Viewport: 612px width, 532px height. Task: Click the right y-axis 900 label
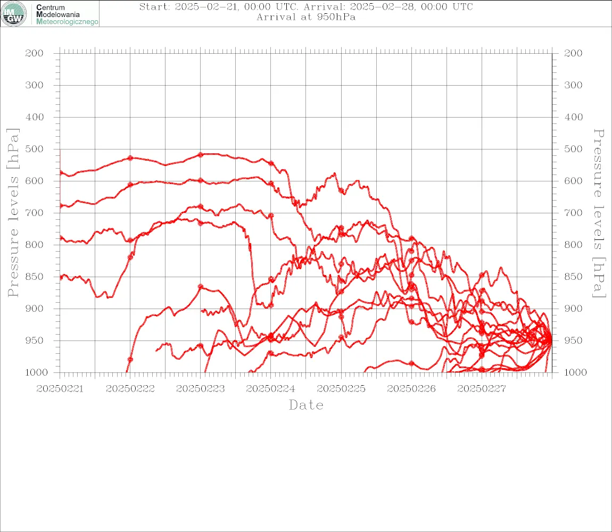point(573,309)
